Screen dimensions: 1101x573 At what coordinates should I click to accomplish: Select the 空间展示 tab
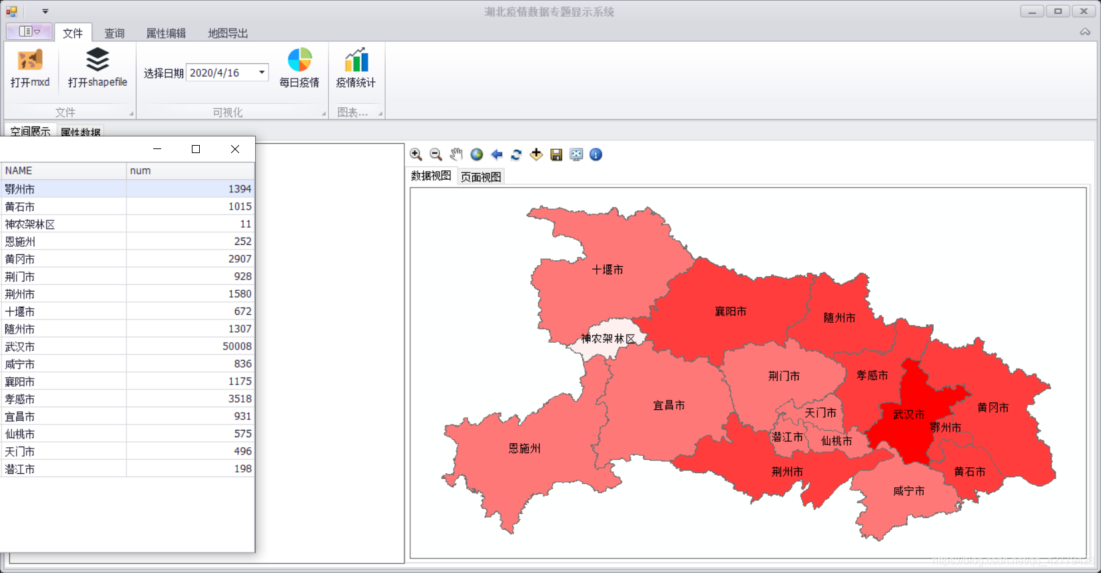31,132
